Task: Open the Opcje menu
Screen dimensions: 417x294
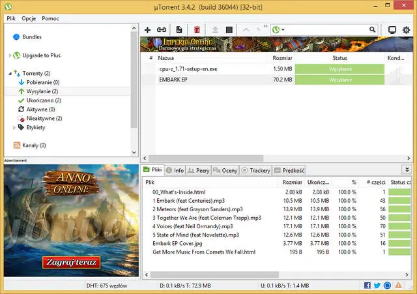Action: click(29, 18)
